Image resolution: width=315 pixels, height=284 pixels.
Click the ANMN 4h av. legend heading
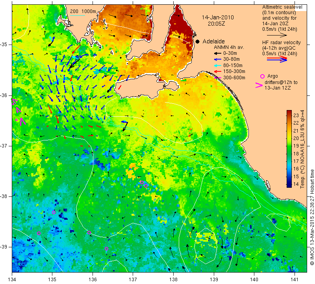229,47
